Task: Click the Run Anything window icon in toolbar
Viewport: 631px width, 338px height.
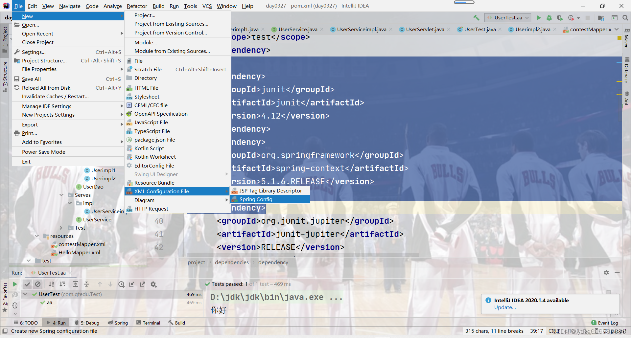Action: 615,18
